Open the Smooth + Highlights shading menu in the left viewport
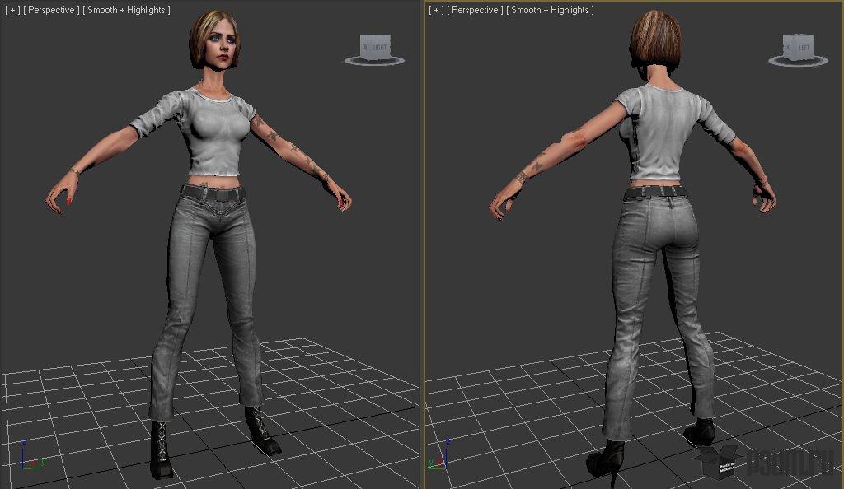Screen dimensions: 844x489 pos(126,10)
